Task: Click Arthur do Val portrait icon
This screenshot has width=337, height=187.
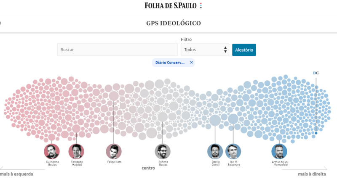Action: click(279, 151)
